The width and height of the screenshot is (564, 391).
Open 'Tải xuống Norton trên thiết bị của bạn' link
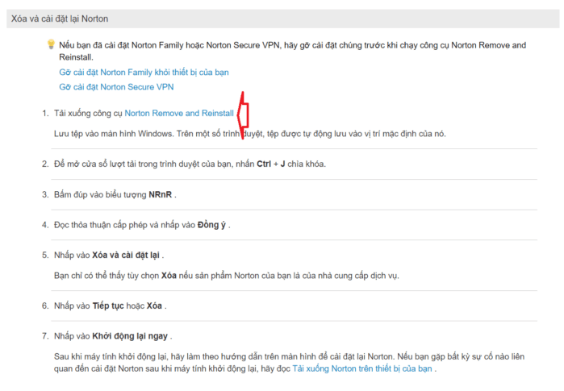[361, 368]
